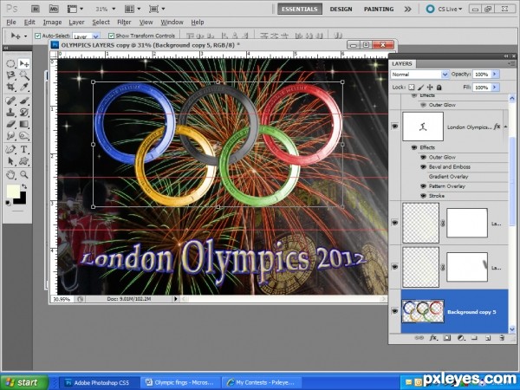This screenshot has width=520, height=390.
Task: Click the foreground color swatch
Action: [x=13, y=191]
